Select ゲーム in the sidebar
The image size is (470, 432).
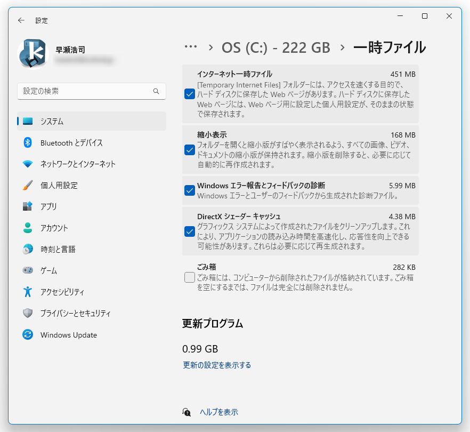tap(92, 270)
